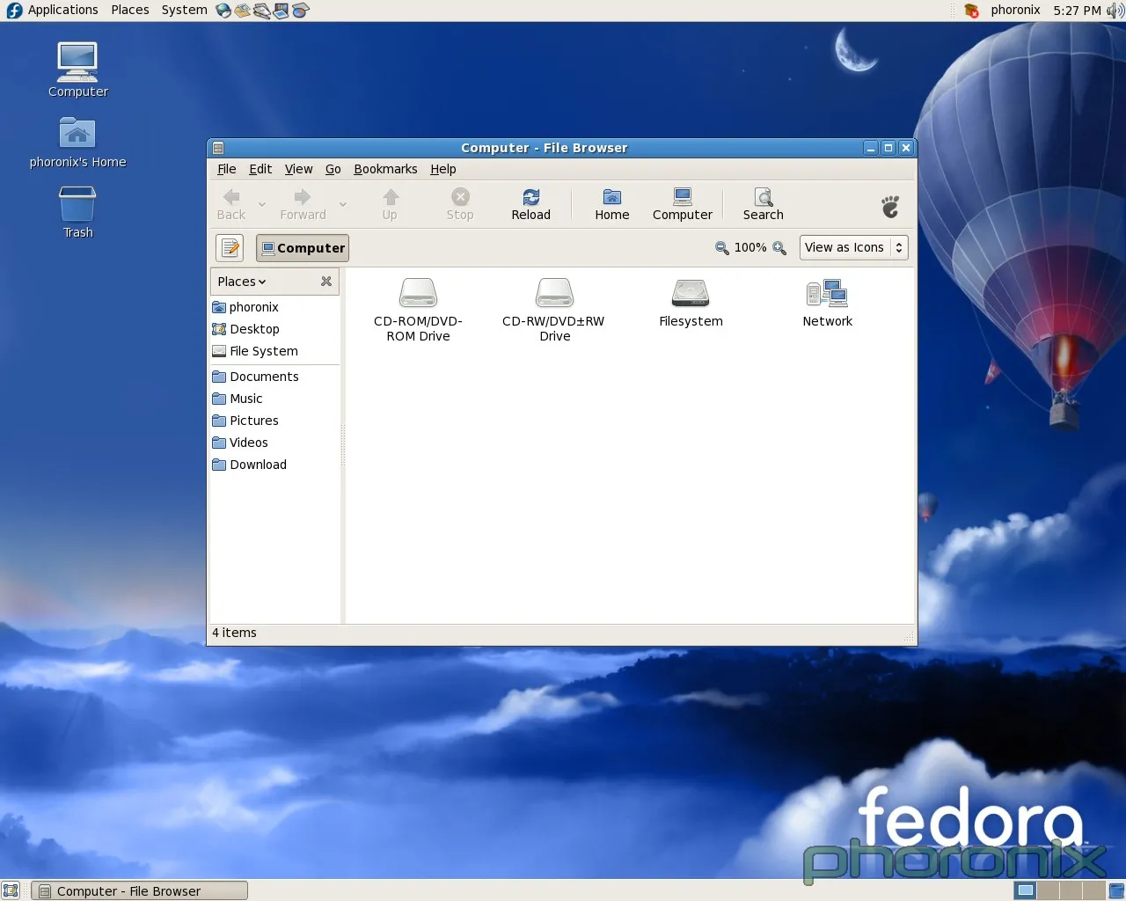Viewport: 1126px width, 901px height.
Task: Click phoronix user name in top panel
Action: [1015, 11]
